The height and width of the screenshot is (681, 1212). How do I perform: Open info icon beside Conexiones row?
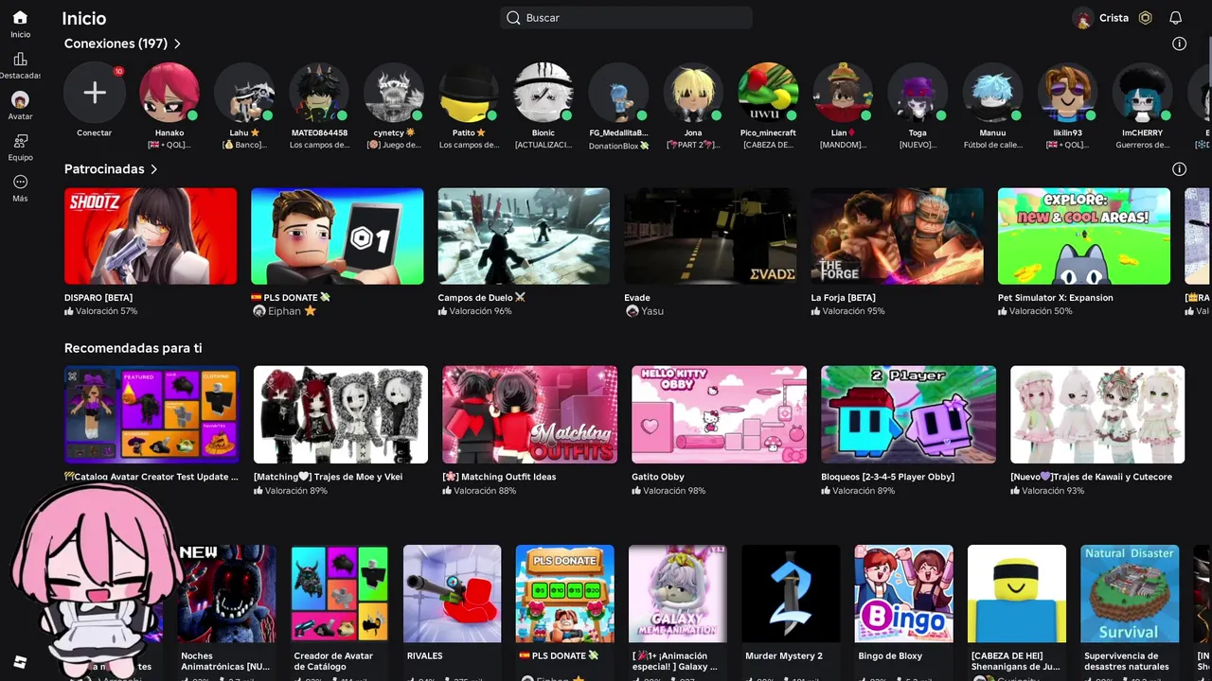(x=1179, y=44)
